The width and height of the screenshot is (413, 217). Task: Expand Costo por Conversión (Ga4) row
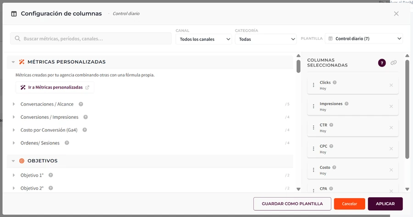coord(14,130)
